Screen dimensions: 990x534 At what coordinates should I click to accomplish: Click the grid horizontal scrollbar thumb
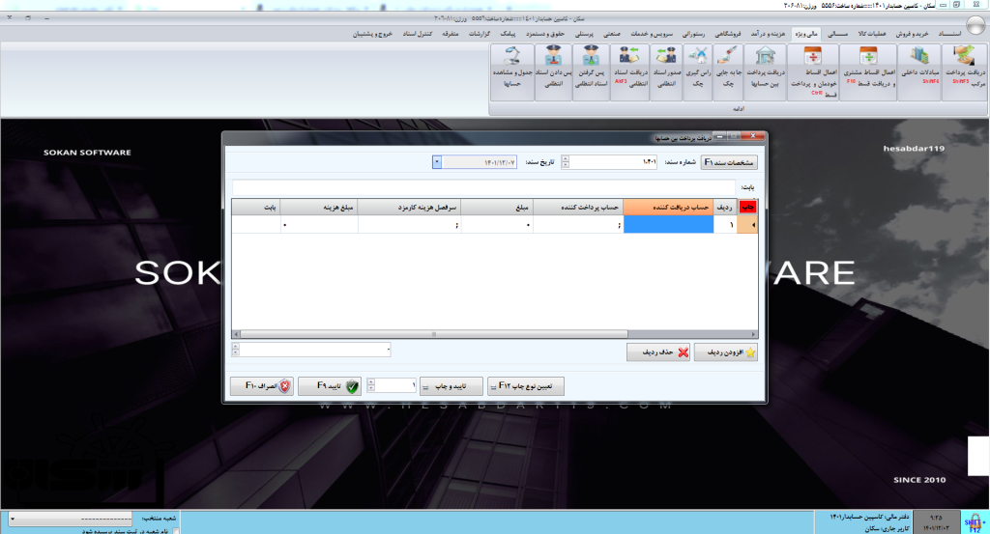pos(434,334)
